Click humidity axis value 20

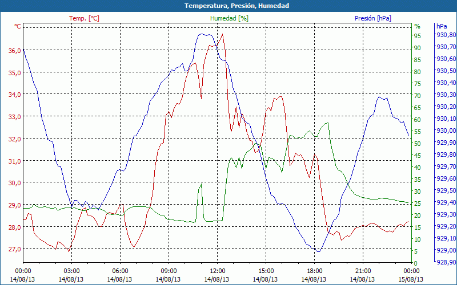click(418, 215)
